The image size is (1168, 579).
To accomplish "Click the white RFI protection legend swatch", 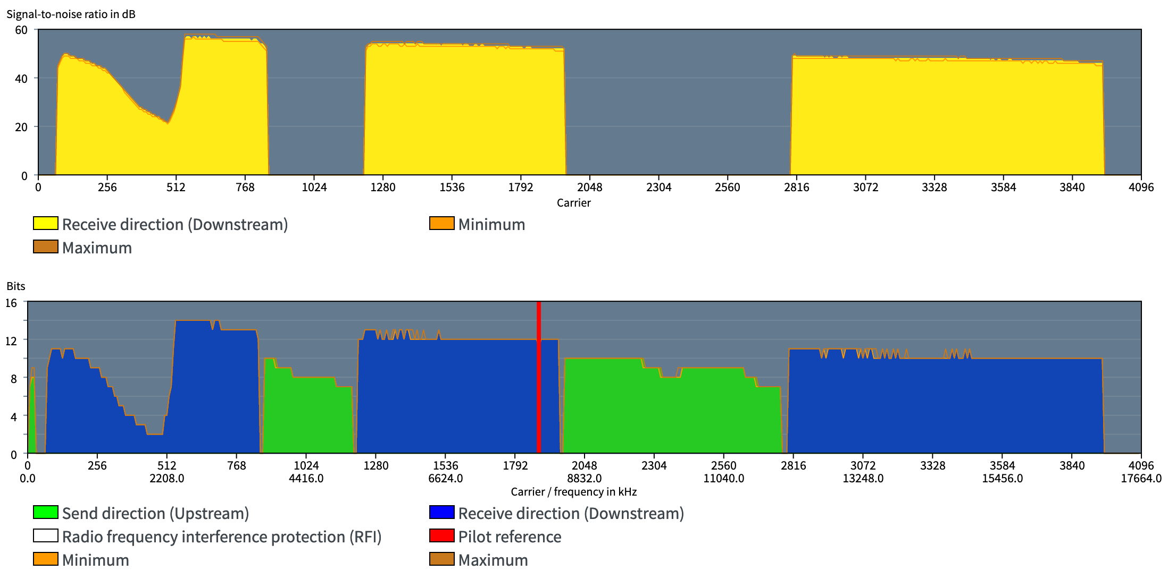I will [46, 536].
